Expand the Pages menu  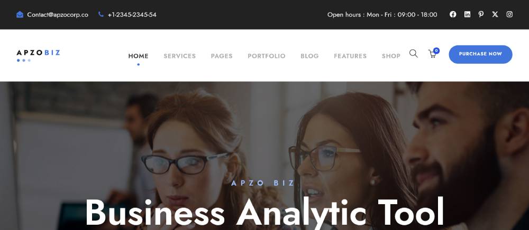coord(222,56)
